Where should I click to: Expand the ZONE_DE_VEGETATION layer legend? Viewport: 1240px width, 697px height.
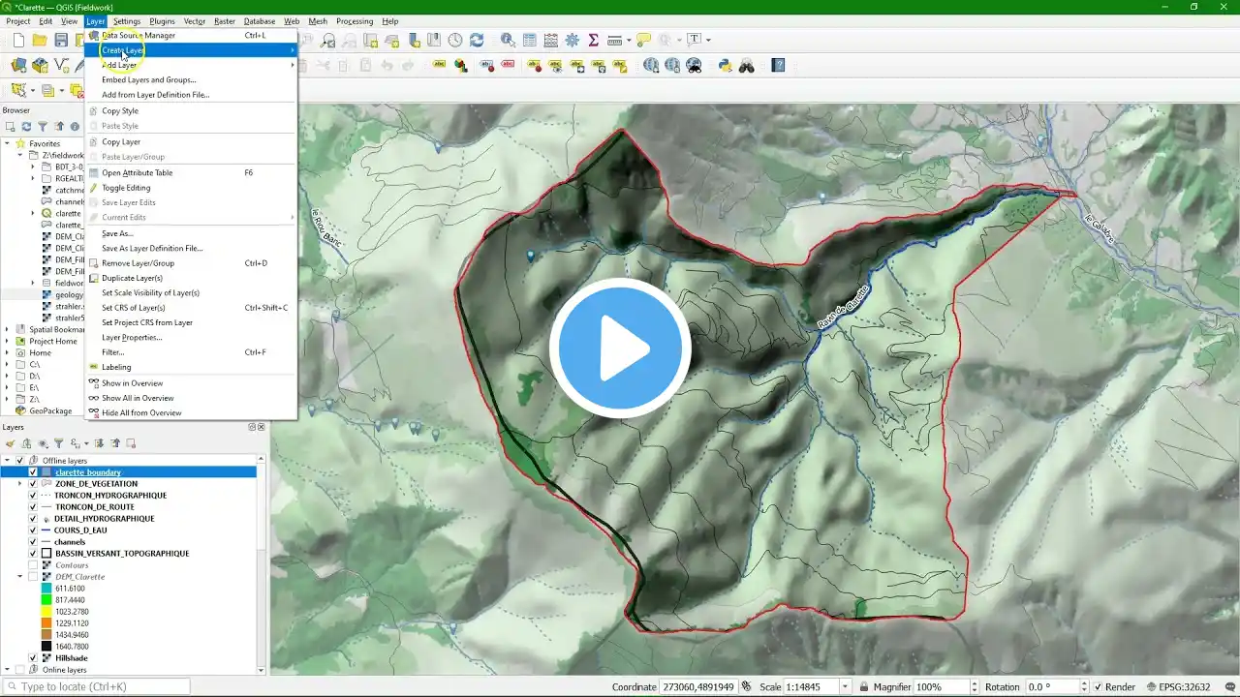click(x=20, y=484)
